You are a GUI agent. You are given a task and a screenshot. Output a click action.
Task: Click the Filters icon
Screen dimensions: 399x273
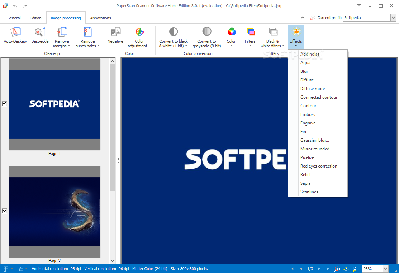[250, 32]
